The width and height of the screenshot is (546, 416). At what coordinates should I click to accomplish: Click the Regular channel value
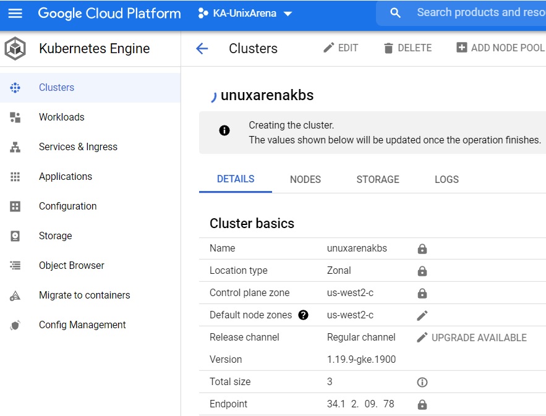[x=361, y=337]
